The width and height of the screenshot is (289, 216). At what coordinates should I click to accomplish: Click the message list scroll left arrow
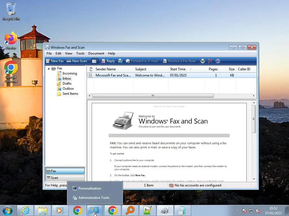click(89, 96)
